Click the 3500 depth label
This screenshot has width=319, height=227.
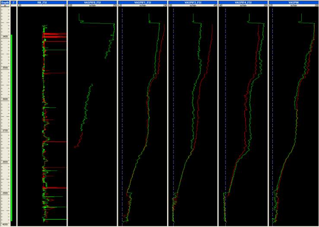point(5,68)
